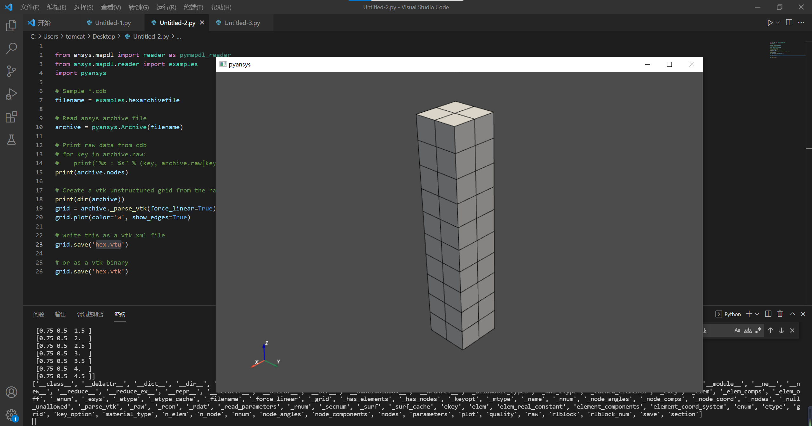Image resolution: width=812 pixels, height=426 pixels.
Task: Switch to the 调试控制台 panel tab
Action: coord(90,314)
